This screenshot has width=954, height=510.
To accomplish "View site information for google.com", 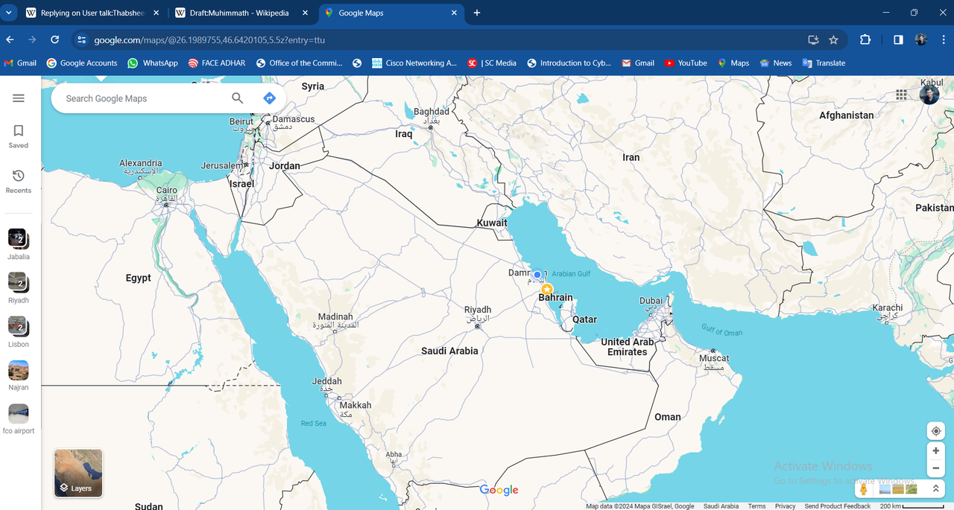I will 82,39.
